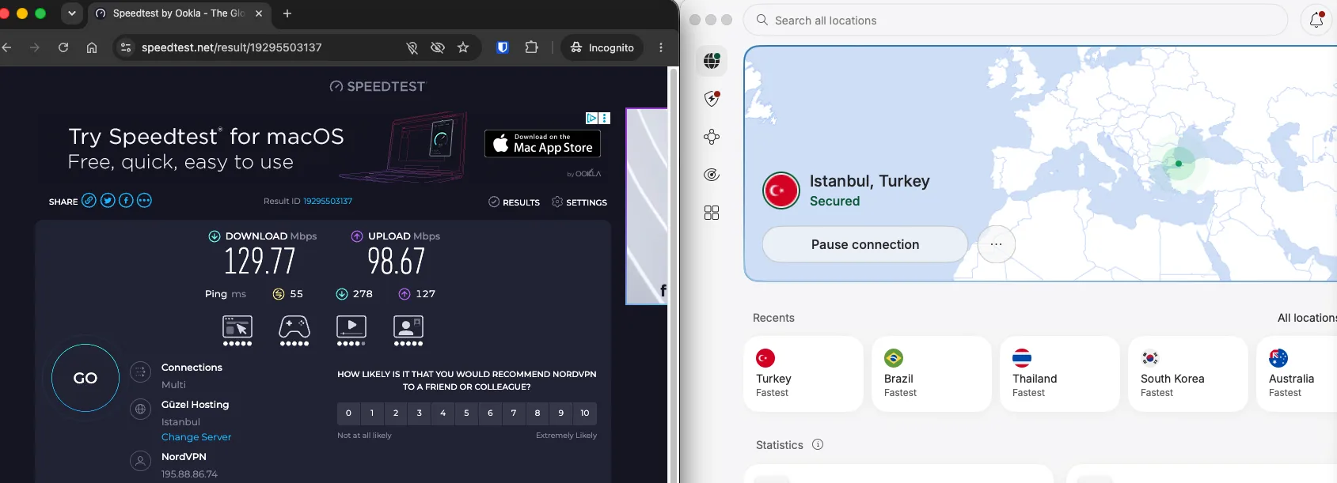This screenshot has width=1337, height=483.
Task: Click Chrome page vertical scrollbar
Action: pos(674,274)
